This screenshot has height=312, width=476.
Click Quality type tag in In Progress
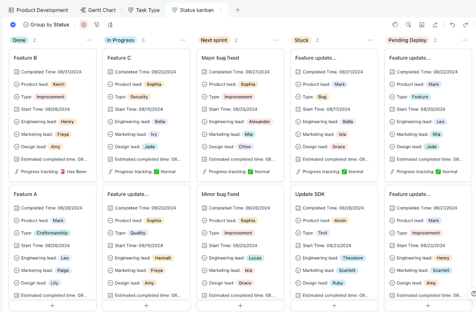click(138, 233)
